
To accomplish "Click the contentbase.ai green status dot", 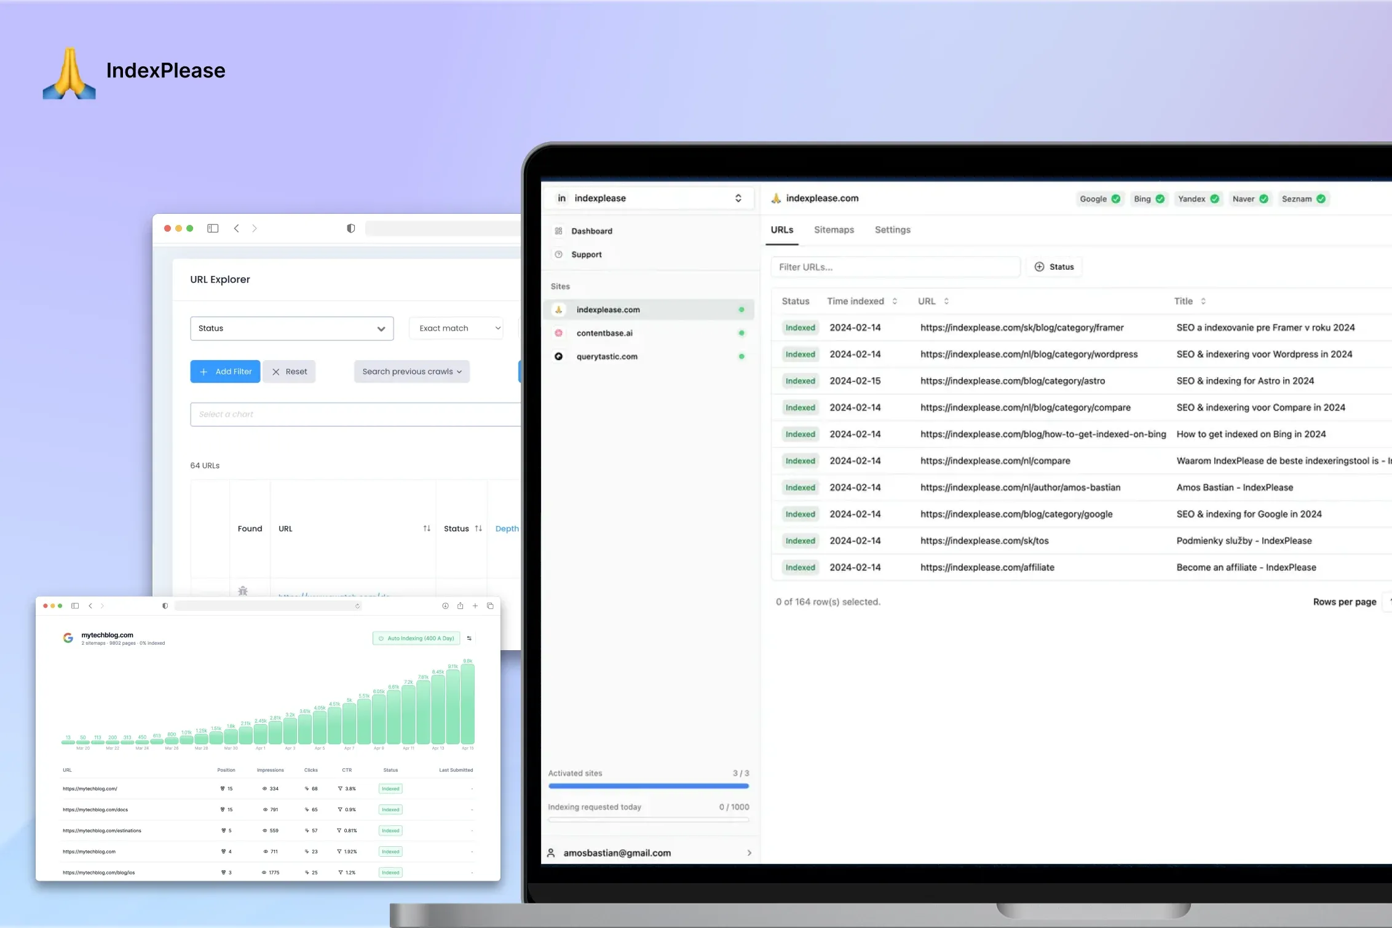I will click(741, 333).
